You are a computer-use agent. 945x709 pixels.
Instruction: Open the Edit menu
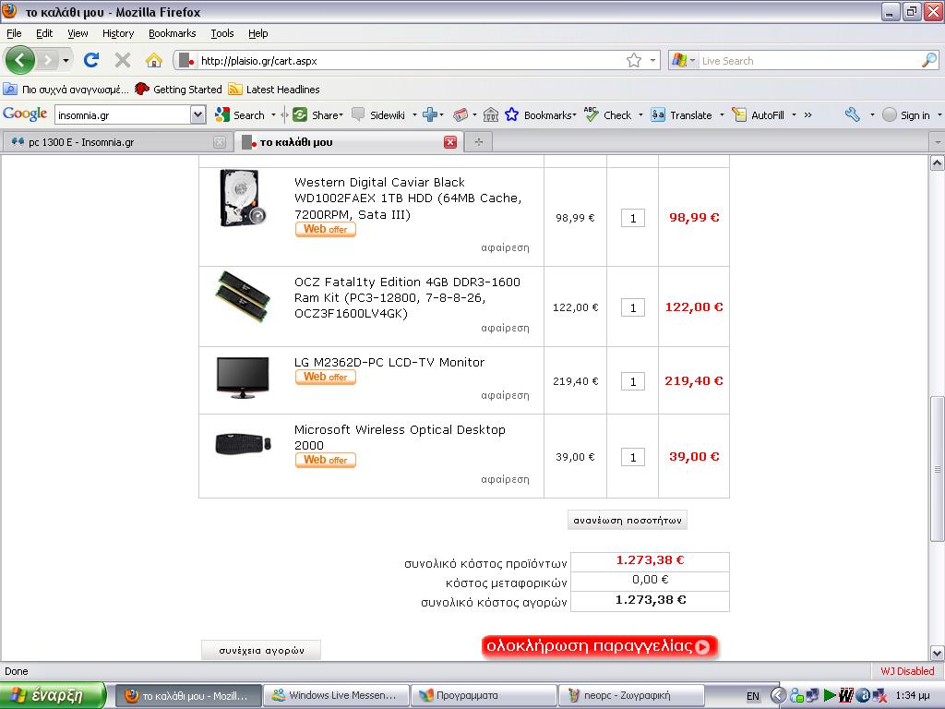pyautogui.click(x=44, y=33)
